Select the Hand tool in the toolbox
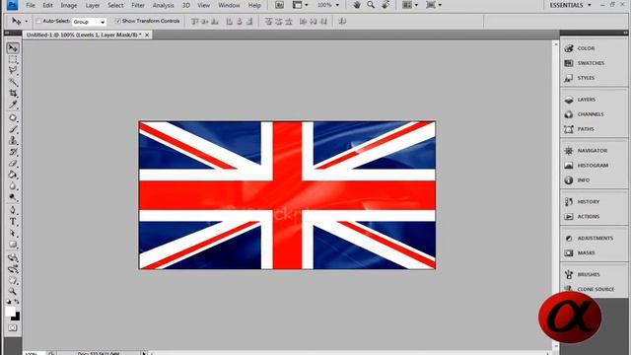Screen dimensions: 631x355 coord(13,280)
